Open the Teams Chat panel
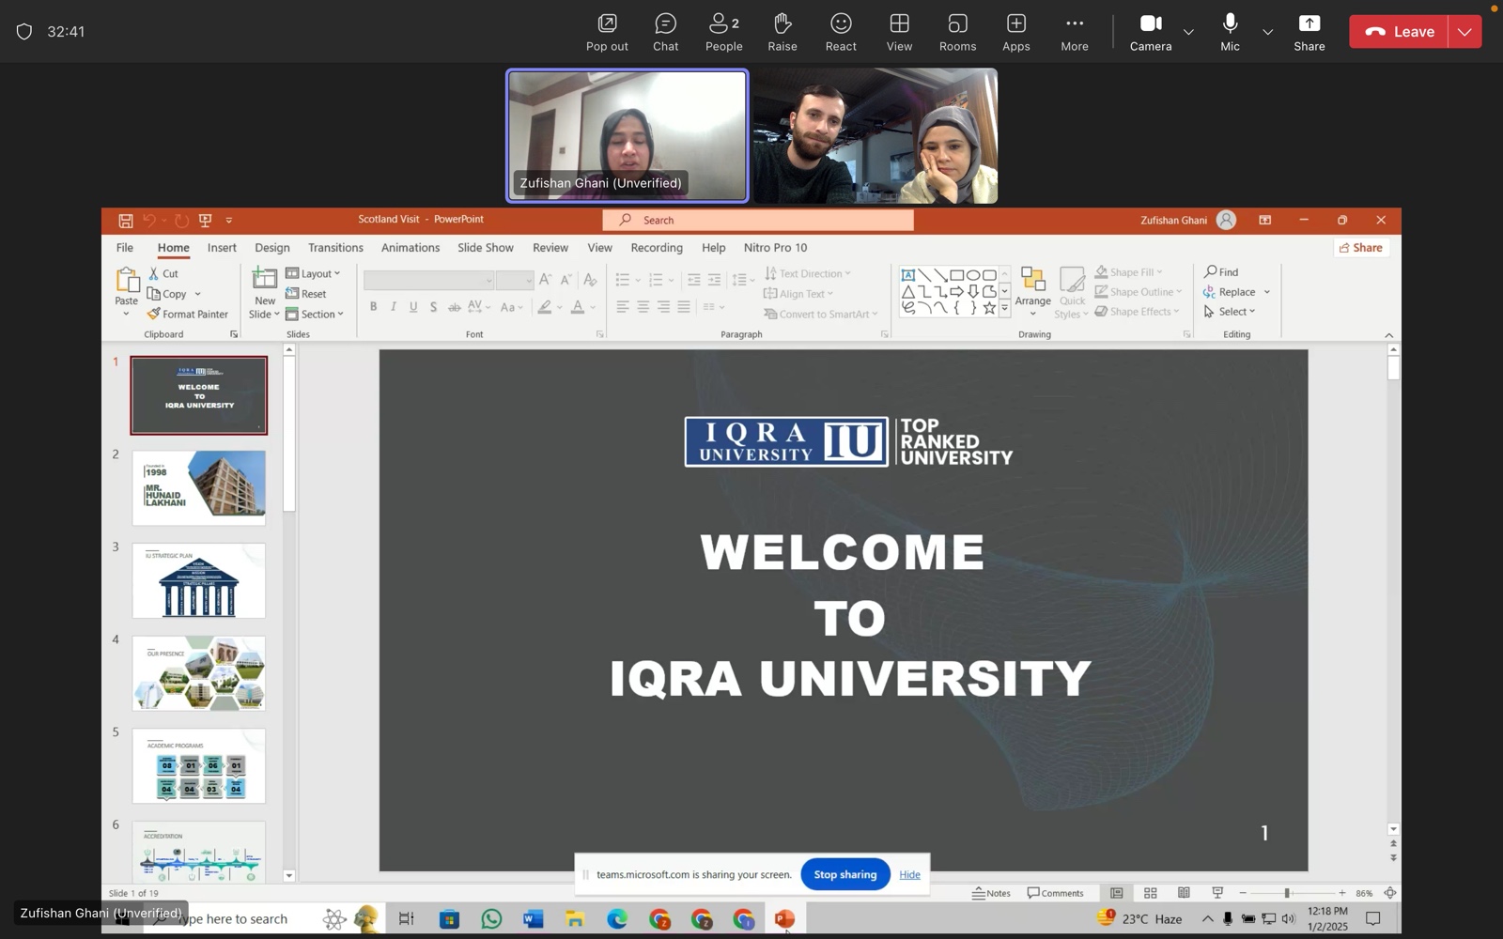 point(665,32)
